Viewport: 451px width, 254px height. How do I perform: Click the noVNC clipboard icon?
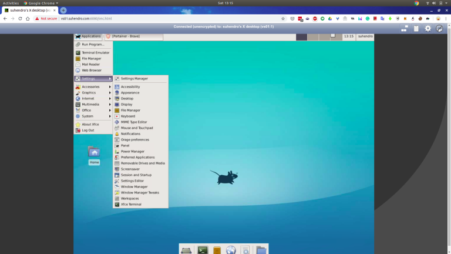tap(416, 28)
